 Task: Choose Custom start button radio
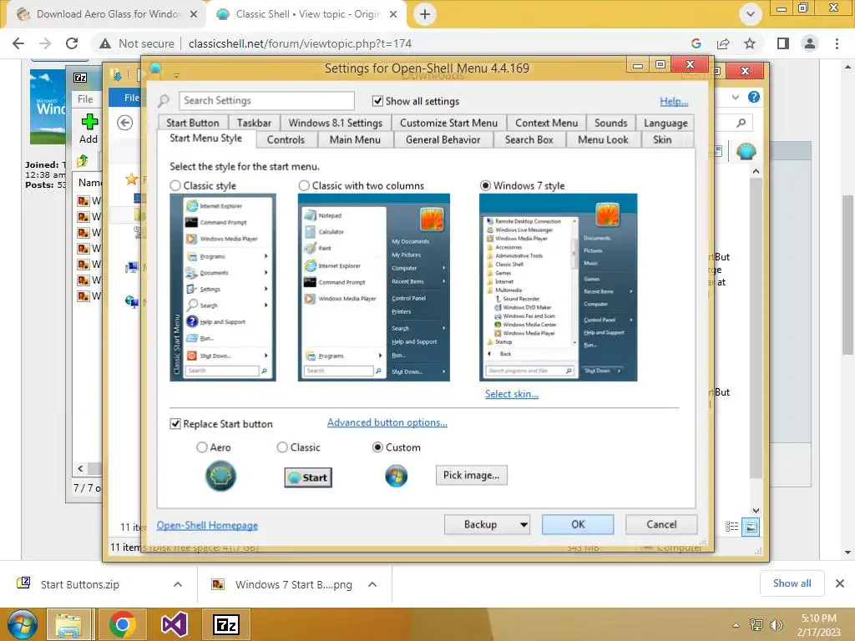(x=377, y=447)
